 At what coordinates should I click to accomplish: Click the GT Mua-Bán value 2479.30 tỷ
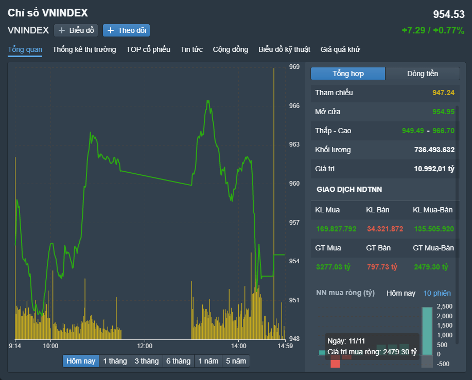tap(431, 267)
